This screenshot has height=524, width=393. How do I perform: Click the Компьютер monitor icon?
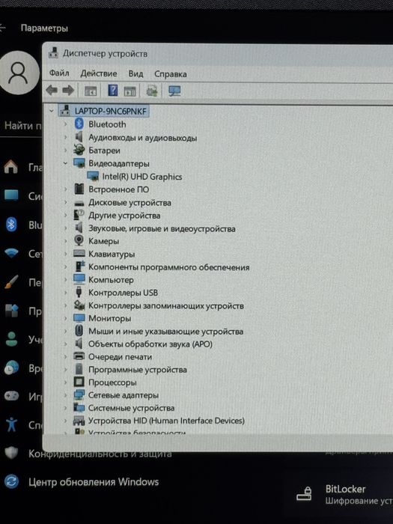[x=79, y=279]
